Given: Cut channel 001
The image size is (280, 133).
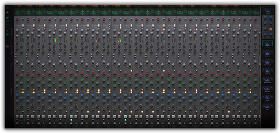Looking at the screenshot, I should (x=22, y=117).
